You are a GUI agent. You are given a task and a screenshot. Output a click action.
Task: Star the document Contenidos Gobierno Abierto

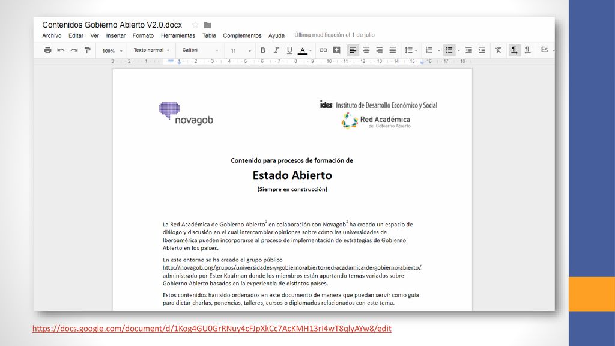tap(195, 25)
